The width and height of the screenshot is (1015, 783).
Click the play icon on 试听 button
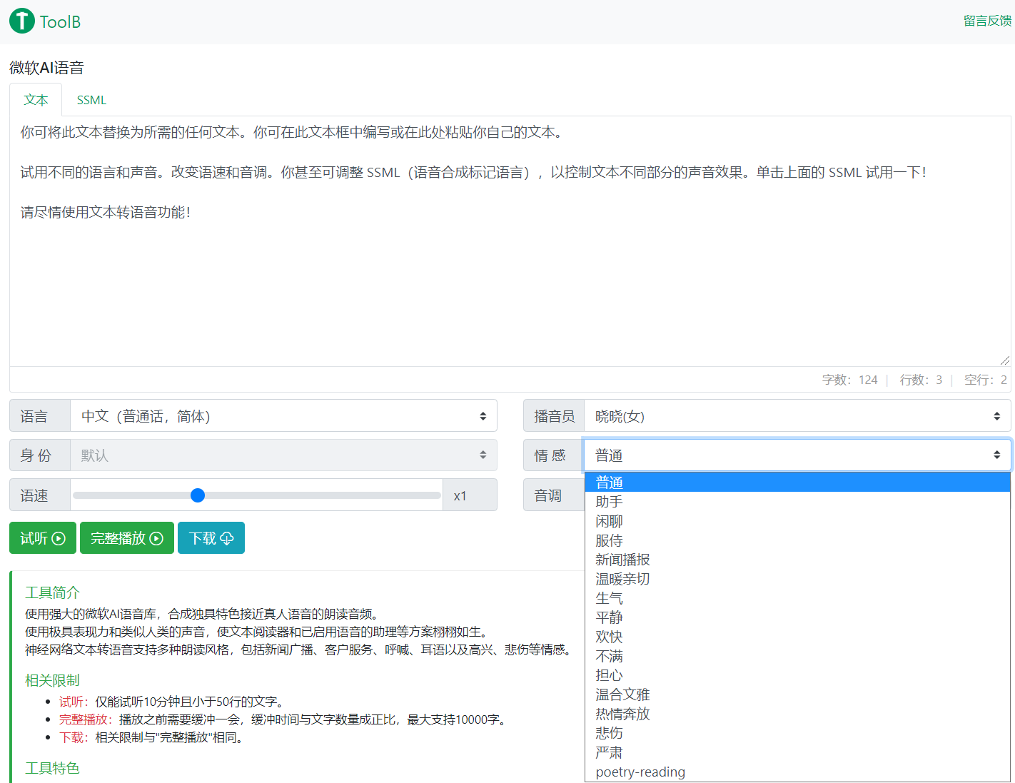click(60, 537)
